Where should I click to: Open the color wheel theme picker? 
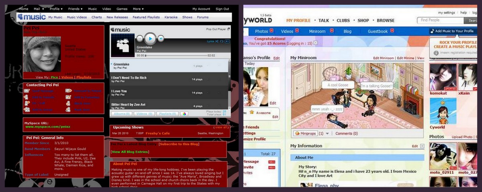pos(184,114)
